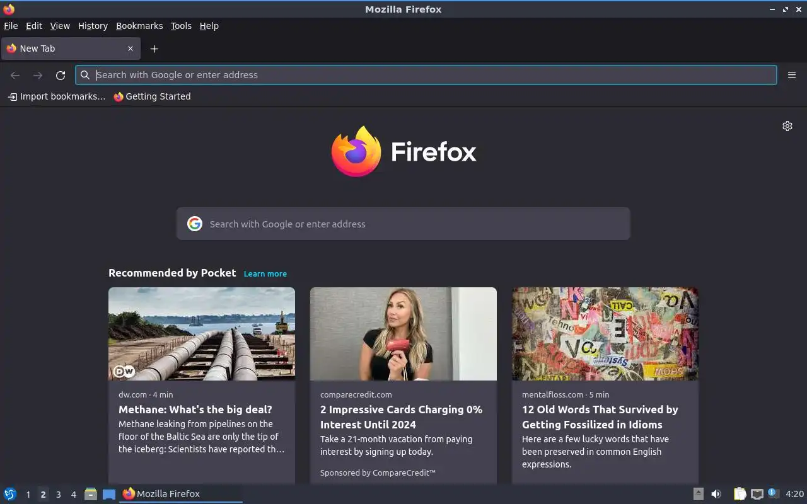Viewport: 807px width, 504px height.
Task: Click the clock showing 4:20
Action: [x=794, y=494]
